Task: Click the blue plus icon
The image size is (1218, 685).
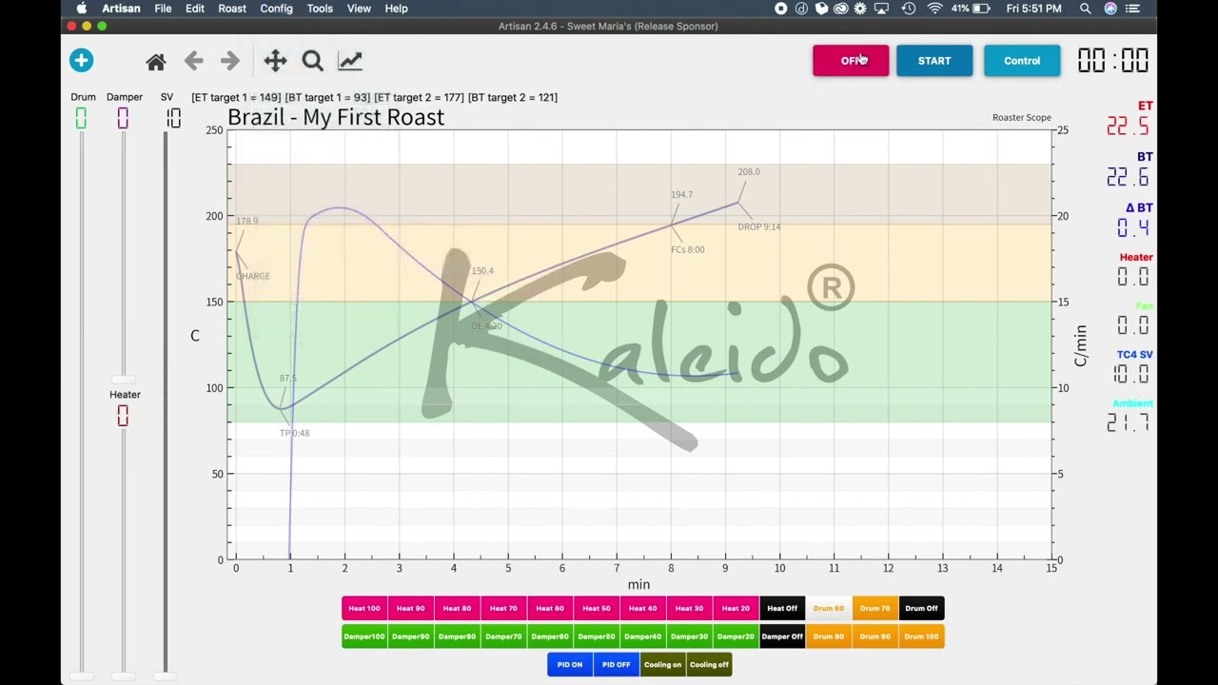Action: 82,61
